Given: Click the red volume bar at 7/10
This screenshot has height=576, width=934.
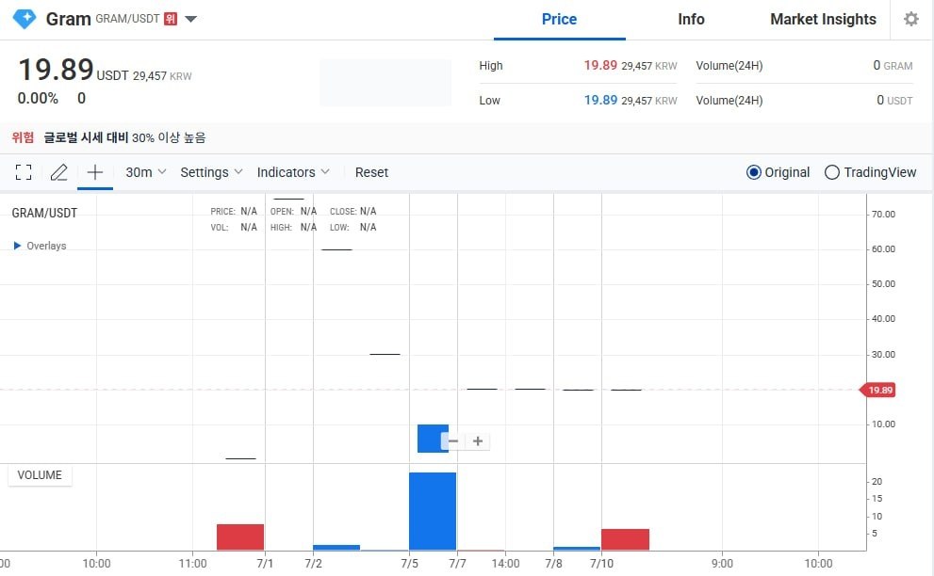Looking at the screenshot, I should point(626,539).
